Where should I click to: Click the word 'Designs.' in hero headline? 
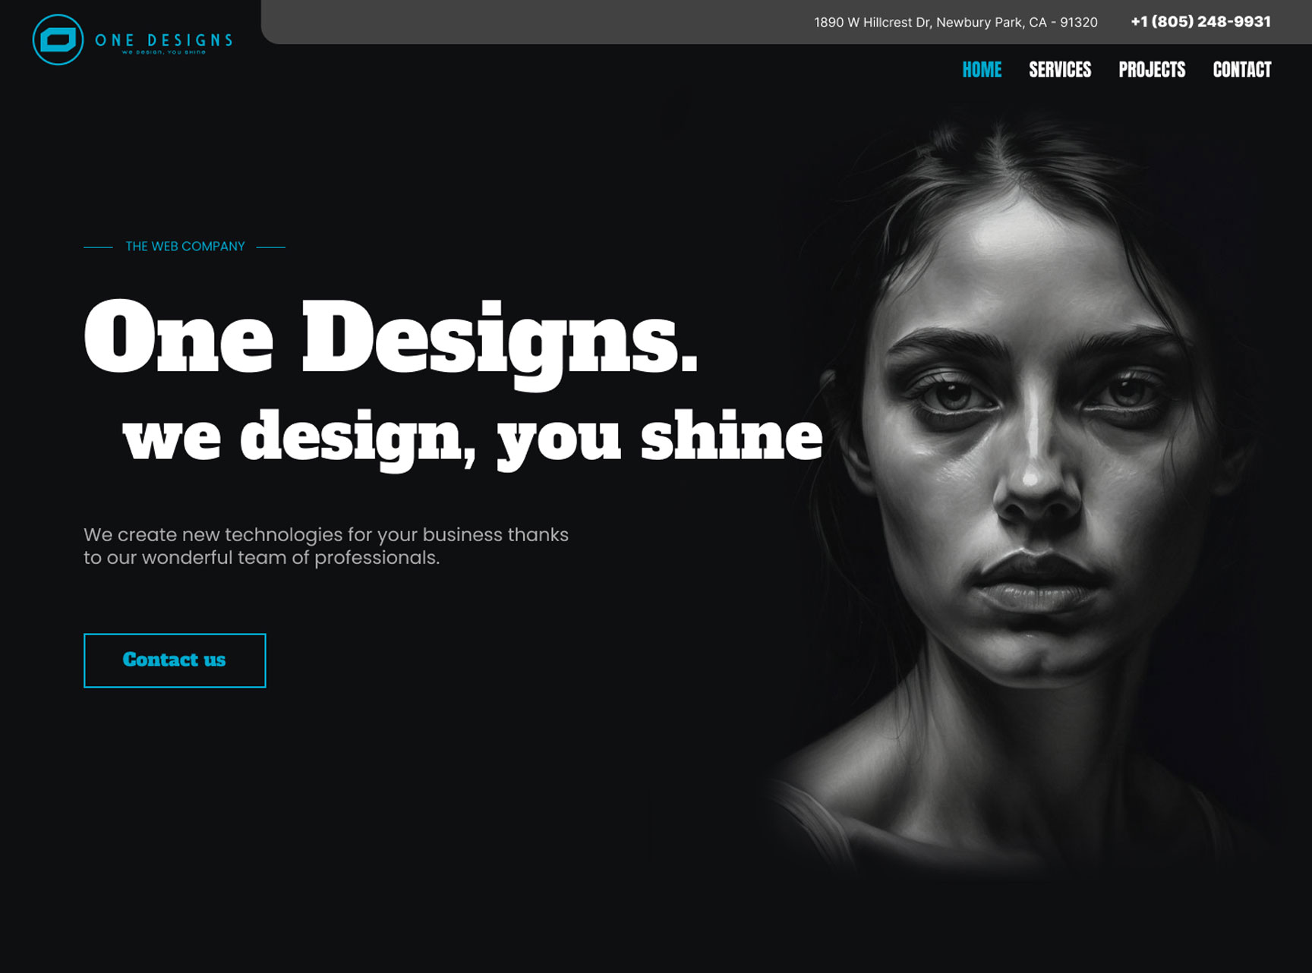point(500,343)
